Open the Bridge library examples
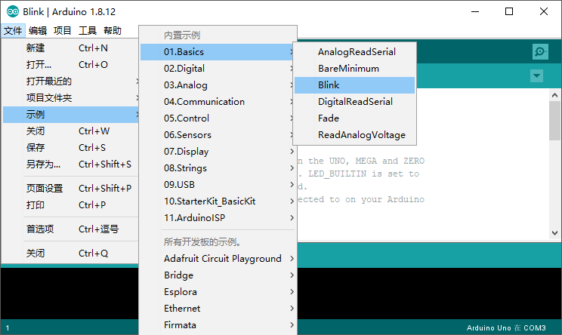562x335 pixels. [218, 275]
